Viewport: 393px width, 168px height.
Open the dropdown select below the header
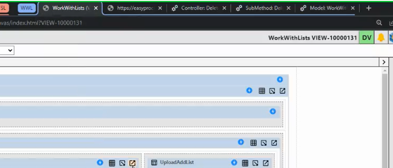[7, 50]
